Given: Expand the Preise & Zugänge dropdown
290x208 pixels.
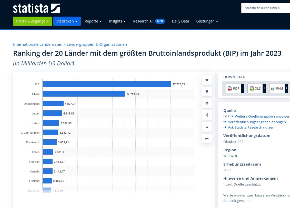Looking at the screenshot, I should 33,21.
